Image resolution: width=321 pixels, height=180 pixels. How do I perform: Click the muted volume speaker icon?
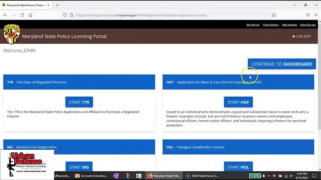(291, 176)
